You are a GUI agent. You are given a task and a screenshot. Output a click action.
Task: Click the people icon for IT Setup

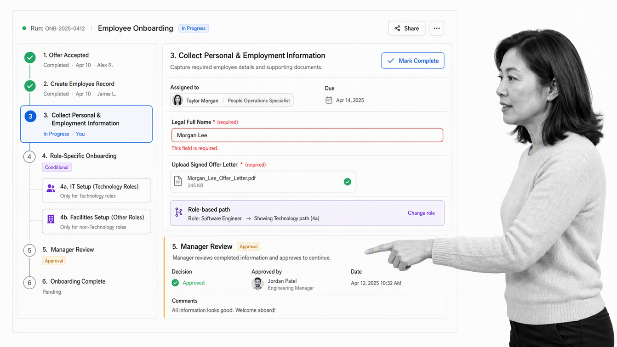click(51, 188)
